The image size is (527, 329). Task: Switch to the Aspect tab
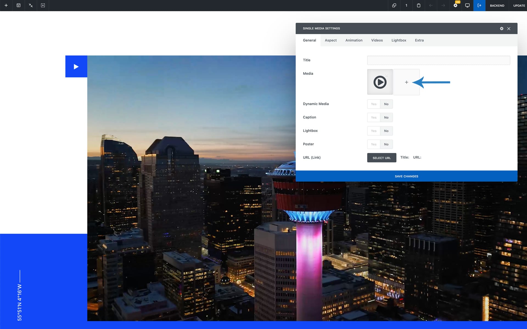[330, 40]
